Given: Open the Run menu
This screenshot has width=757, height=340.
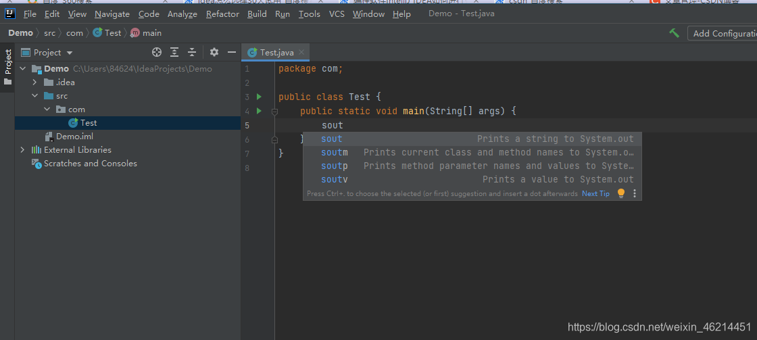Looking at the screenshot, I should (283, 14).
